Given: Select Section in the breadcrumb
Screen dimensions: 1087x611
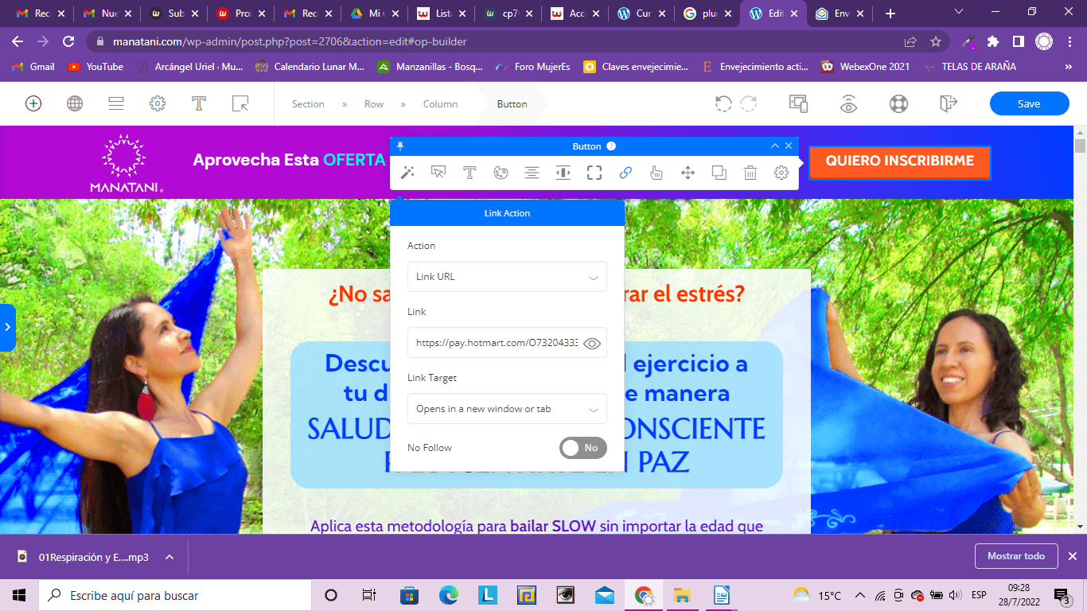Looking at the screenshot, I should (x=308, y=104).
